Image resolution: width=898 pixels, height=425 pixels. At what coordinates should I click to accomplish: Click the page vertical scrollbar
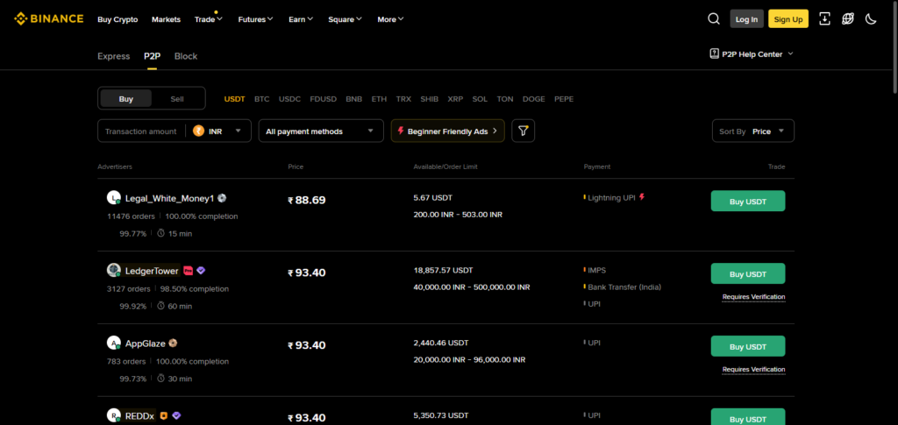point(894,48)
